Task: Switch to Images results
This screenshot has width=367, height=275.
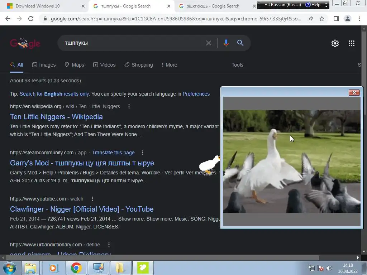Action: point(44,65)
